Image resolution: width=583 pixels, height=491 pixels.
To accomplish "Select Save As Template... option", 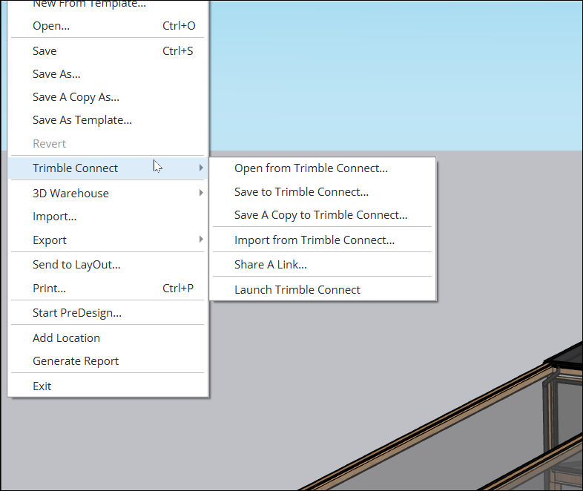I will coord(82,120).
